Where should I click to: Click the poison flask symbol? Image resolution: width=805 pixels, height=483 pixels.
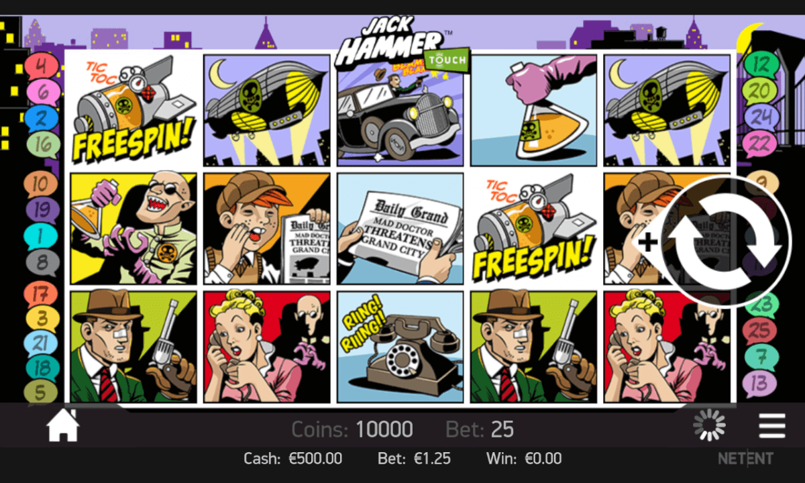[533, 111]
